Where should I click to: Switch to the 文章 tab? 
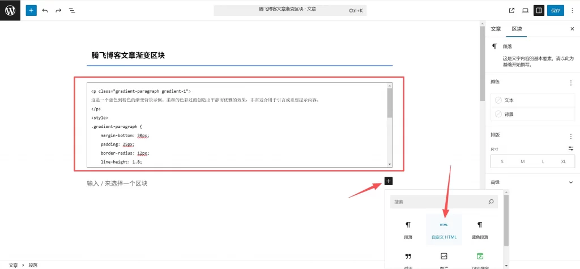496,29
